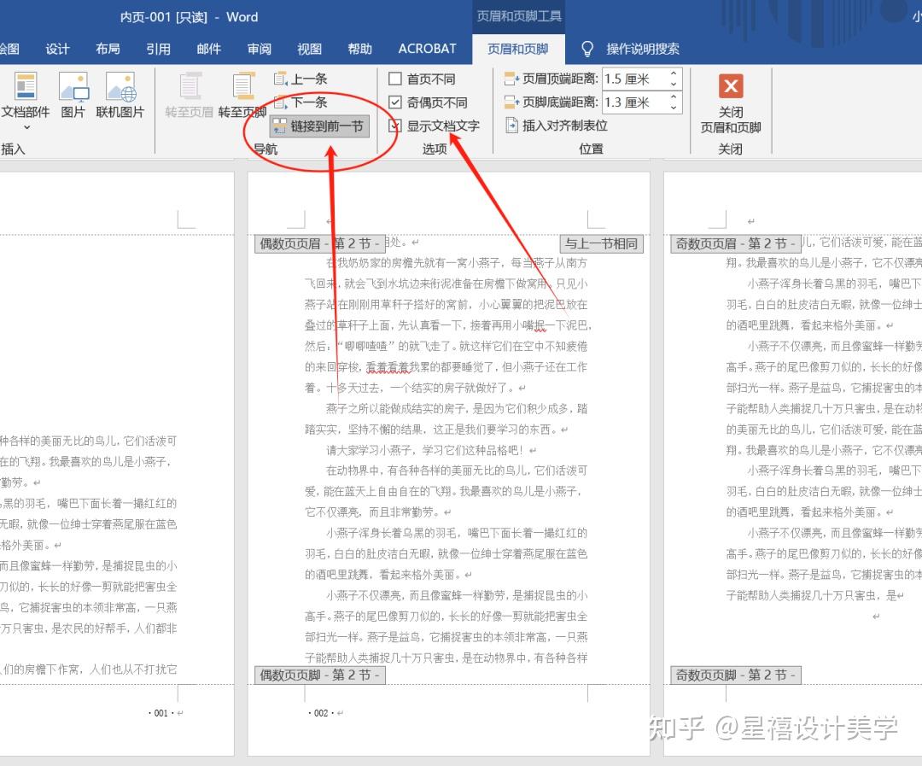Click the Close Header and Footer icon
The image size is (922, 766).
coord(731,87)
